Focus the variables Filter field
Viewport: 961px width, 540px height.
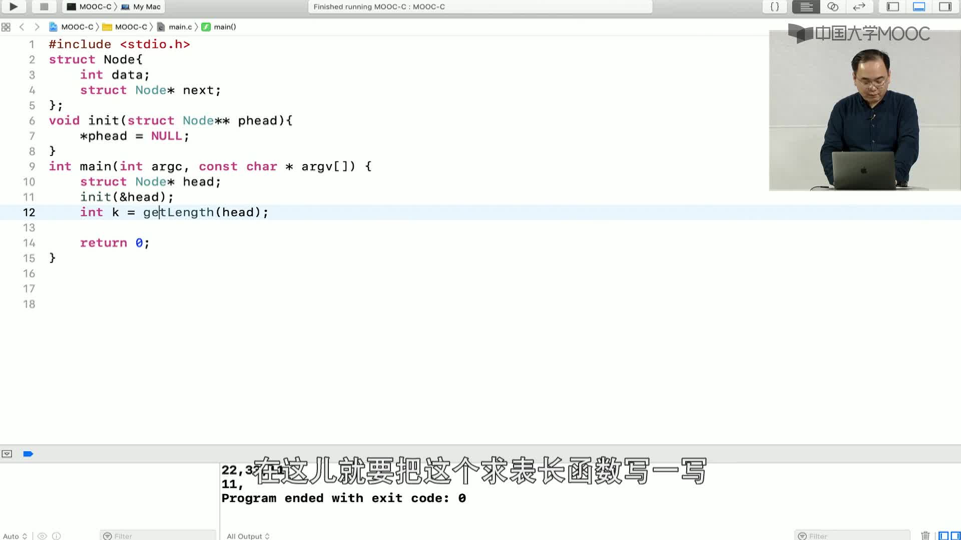(x=158, y=536)
